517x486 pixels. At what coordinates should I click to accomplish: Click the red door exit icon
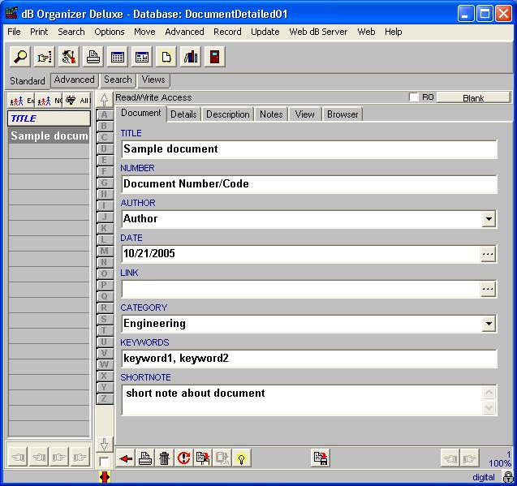pos(214,57)
